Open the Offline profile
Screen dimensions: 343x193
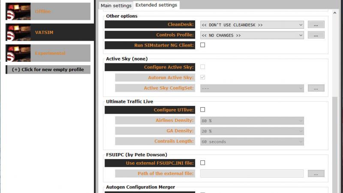point(48,12)
